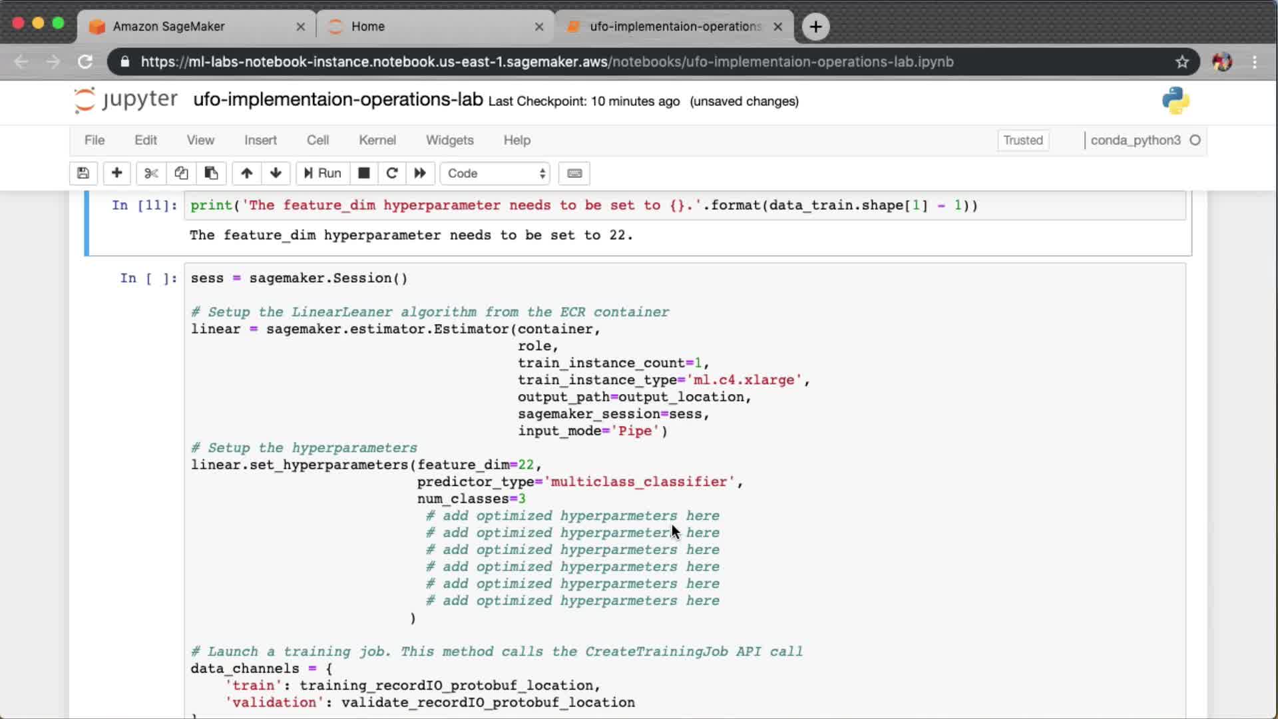Move selected cell up arrow
The height and width of the screenshot is (719, 1278).
246,173
